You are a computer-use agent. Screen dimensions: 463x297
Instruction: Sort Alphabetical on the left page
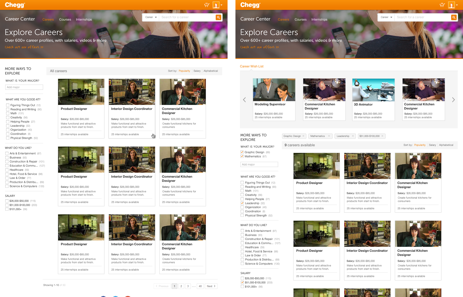[211, 71]
